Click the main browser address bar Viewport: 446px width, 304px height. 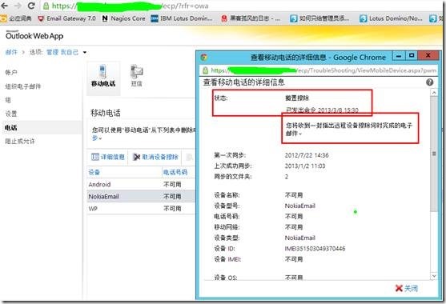point(242,6)
